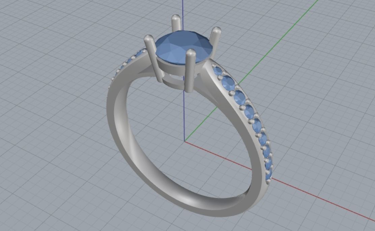Select the front prong nearest the viewer

click(191, 70)
